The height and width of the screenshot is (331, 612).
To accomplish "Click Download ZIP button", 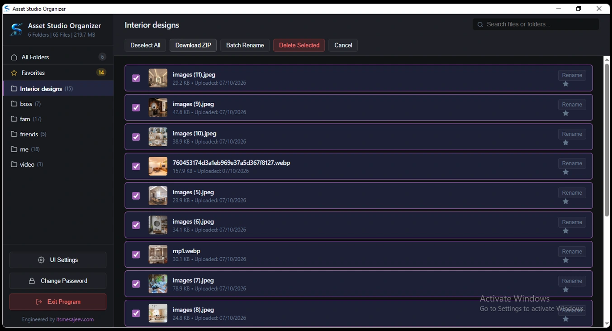I will coord(193,45).
